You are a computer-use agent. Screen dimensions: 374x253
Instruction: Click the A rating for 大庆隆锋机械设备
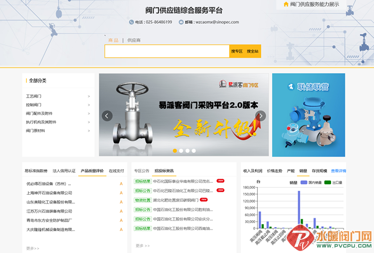pyautogui.click(x=121, y=230)
